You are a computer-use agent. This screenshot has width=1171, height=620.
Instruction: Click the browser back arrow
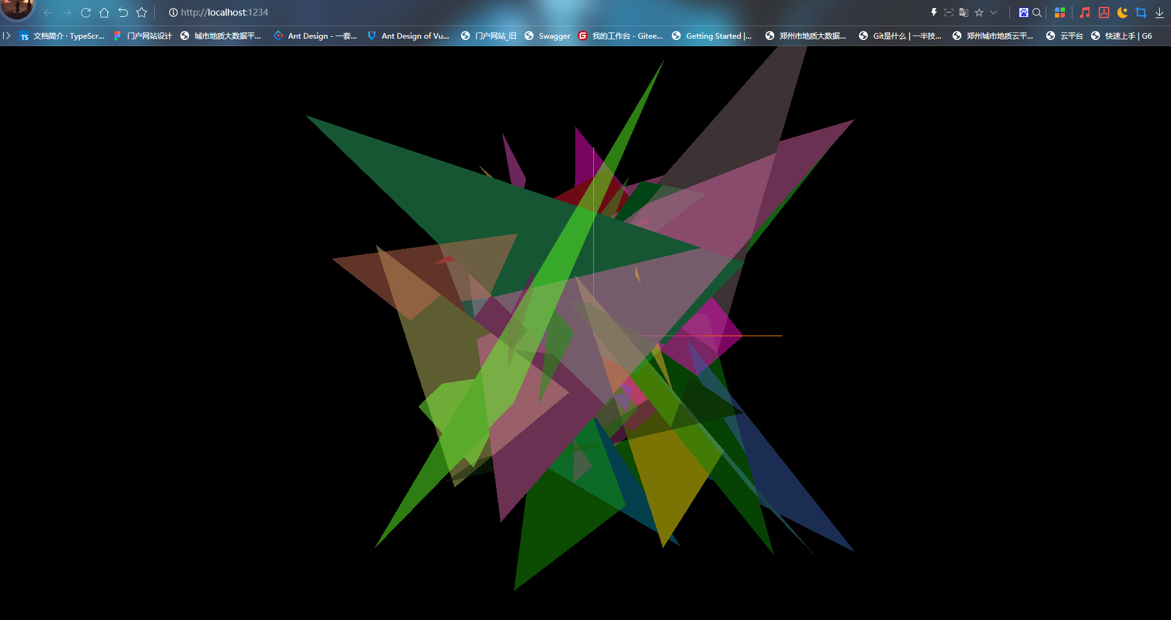point(48,12)
